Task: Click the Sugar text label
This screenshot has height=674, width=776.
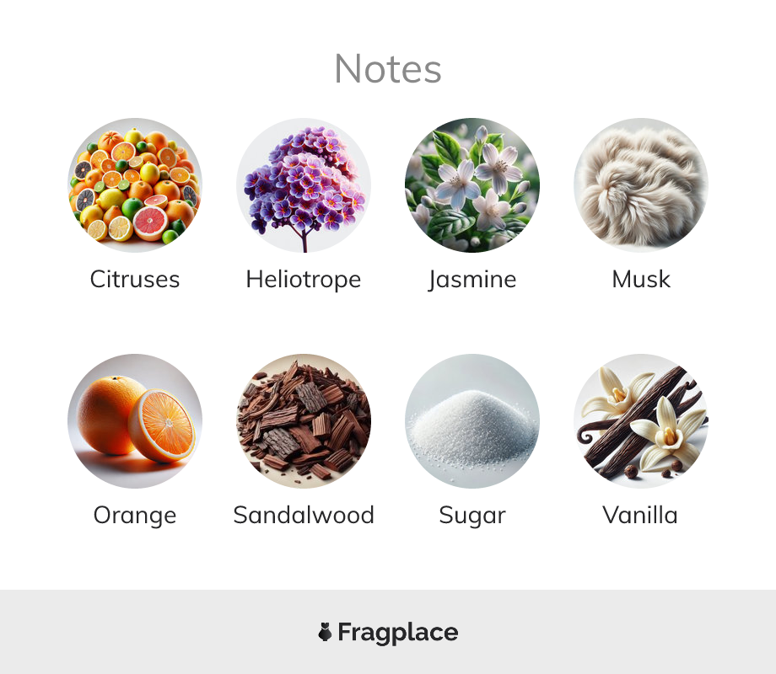Action: (472, 516)
